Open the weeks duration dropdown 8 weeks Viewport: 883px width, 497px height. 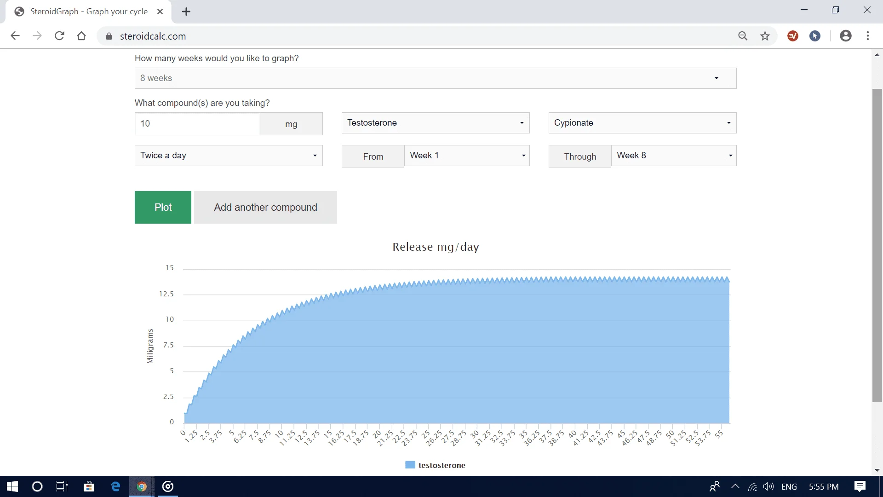[436, 78]
